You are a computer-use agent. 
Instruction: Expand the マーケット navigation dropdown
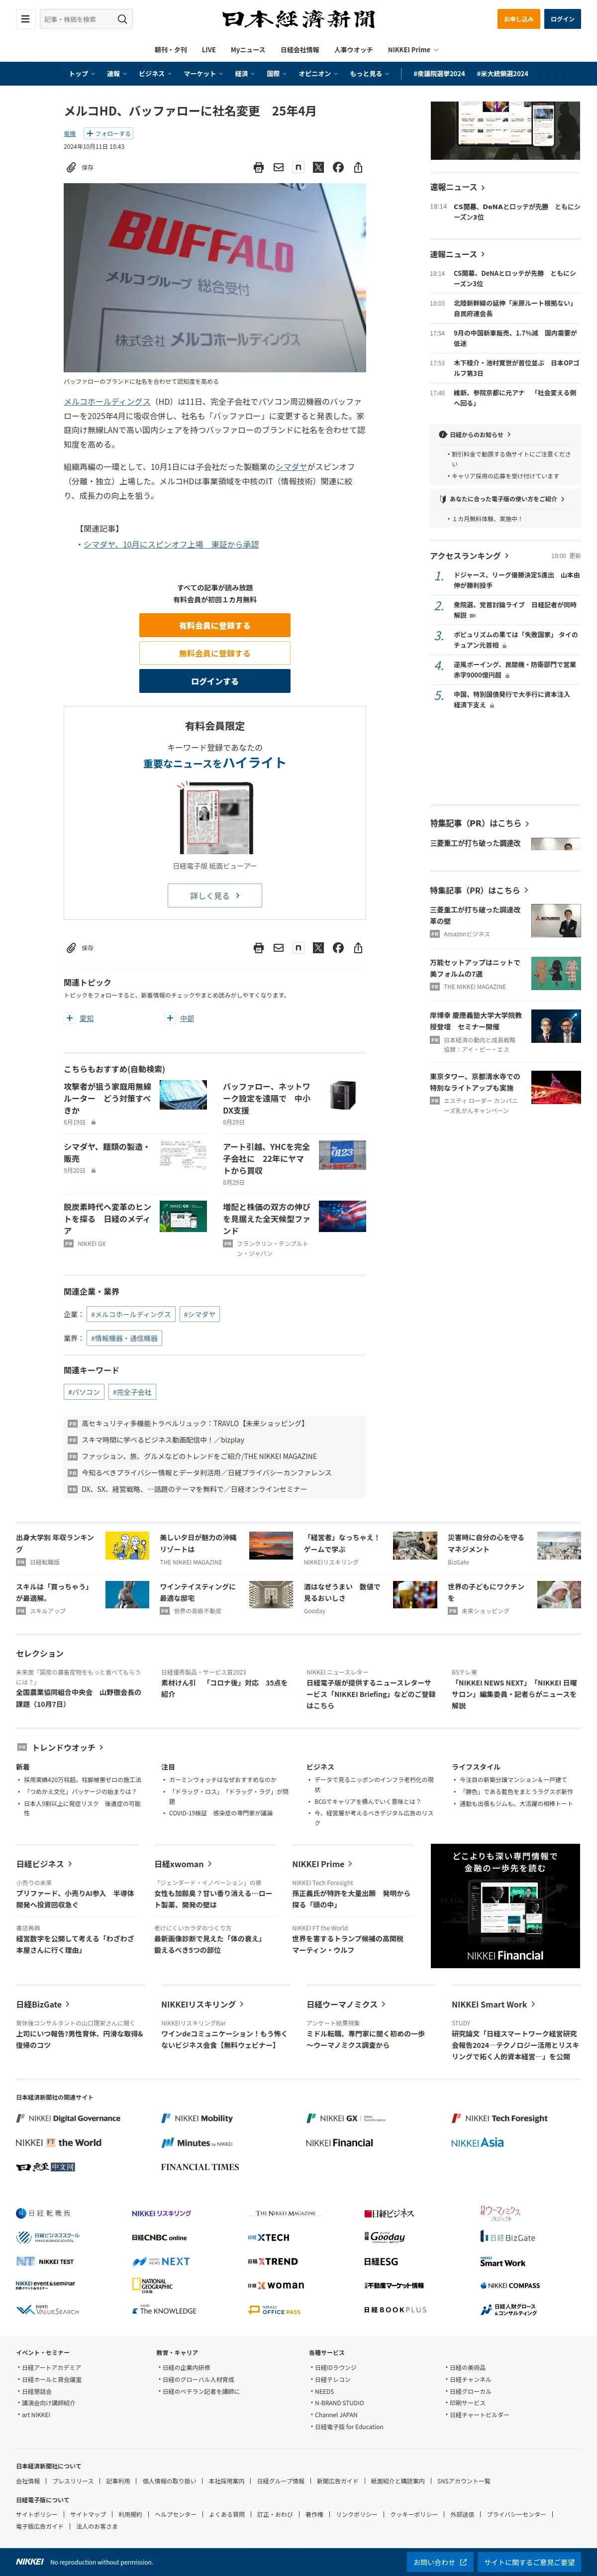click(x=202, y=74)
